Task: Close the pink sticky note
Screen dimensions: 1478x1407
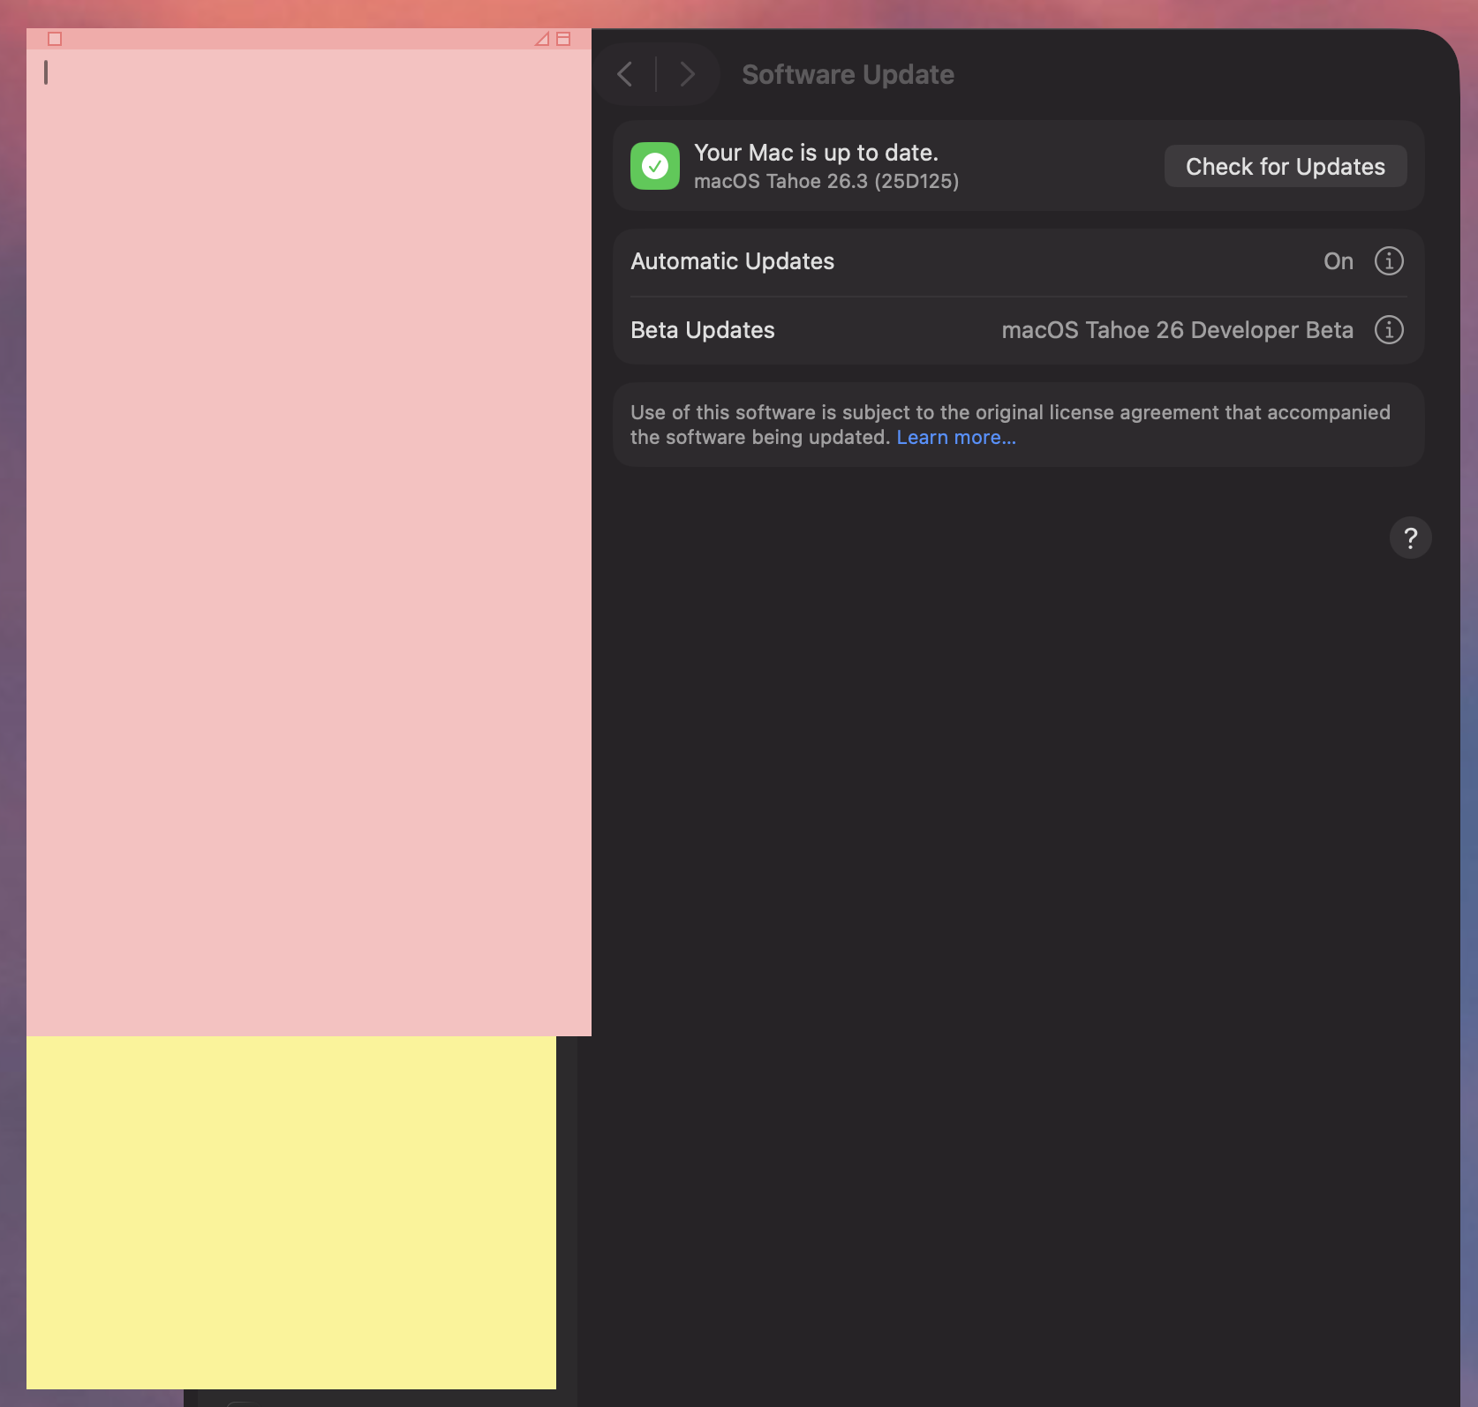Action: click(55, 39)
